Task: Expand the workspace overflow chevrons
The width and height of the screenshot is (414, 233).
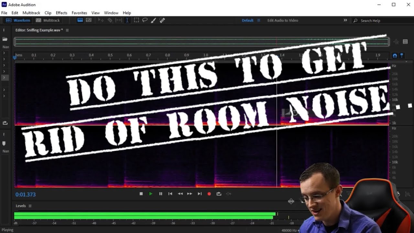Action: (x=345, y=20)
